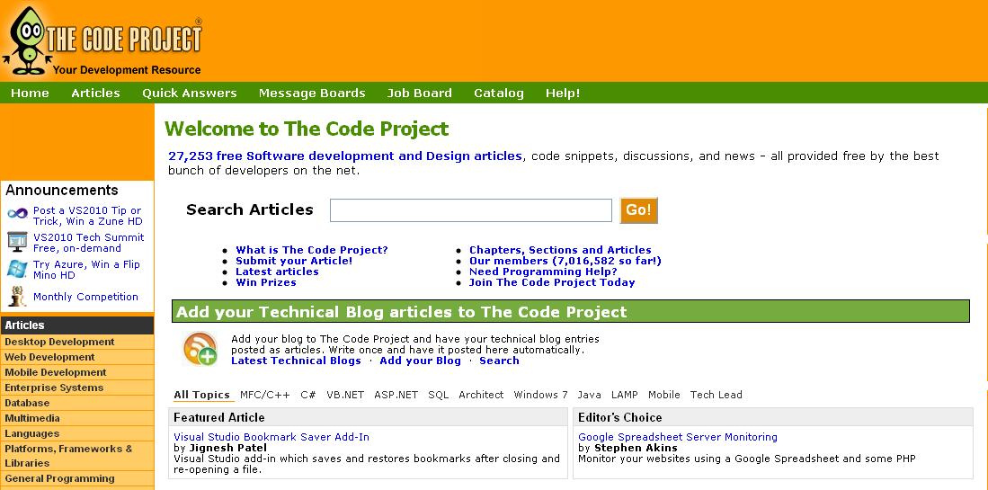Switch to the Tech Lead tab
988x490 pixels.
coord(717,395)
